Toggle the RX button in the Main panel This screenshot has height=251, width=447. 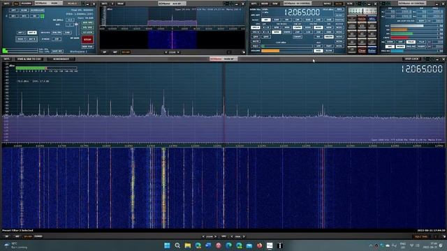pos(35,16)
